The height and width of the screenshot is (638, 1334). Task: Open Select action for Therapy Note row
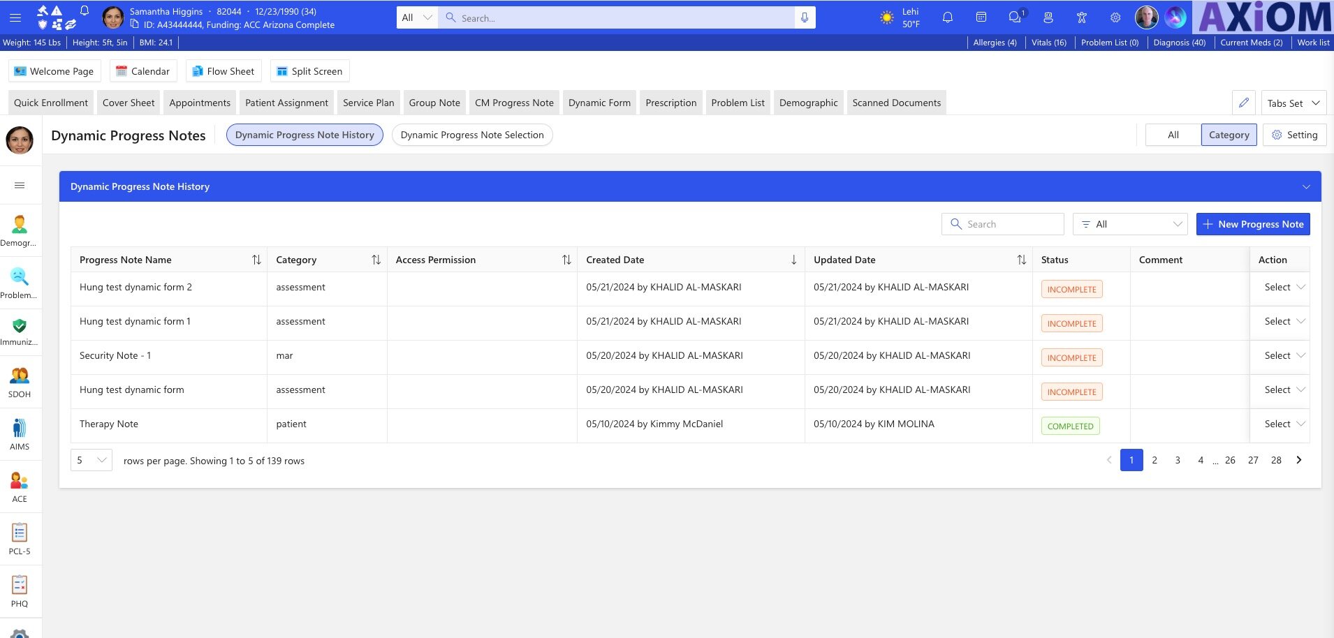point(1284,424)
